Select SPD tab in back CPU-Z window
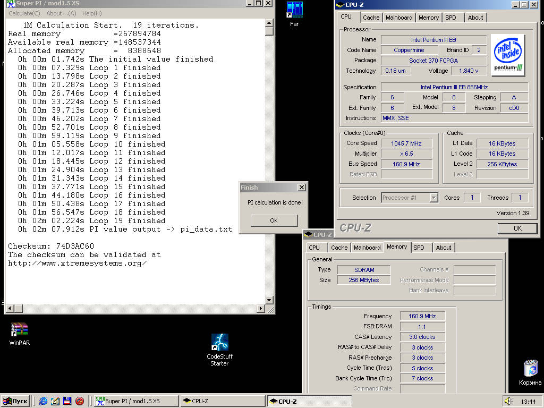 (421, 248)
